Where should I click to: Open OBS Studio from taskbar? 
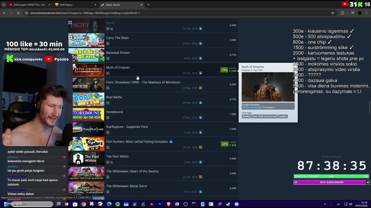pyautogui.click(x=185, y=204)
